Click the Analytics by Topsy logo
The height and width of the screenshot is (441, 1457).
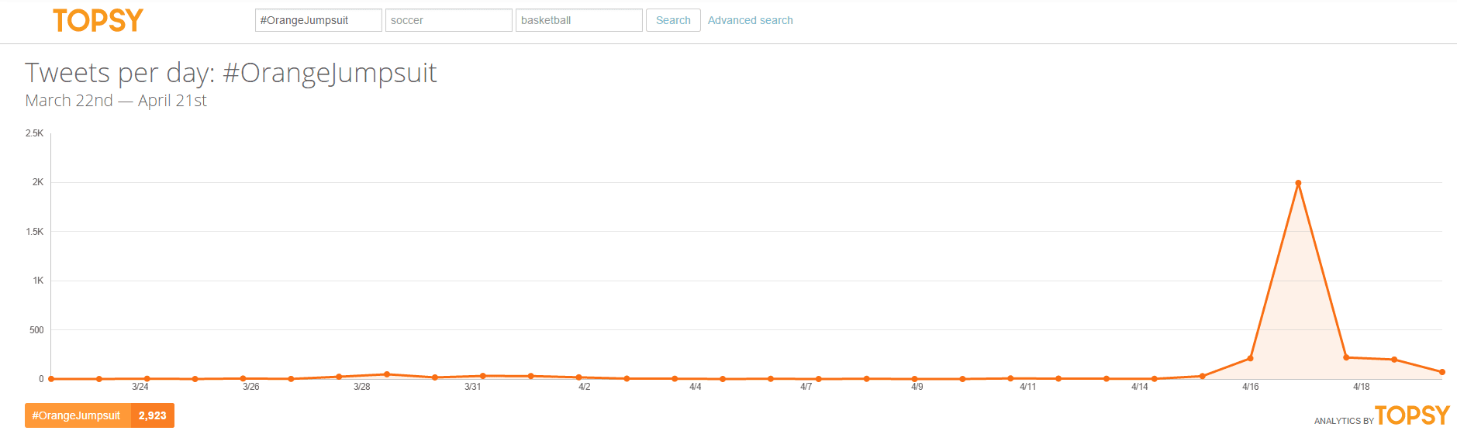coord(1382,416)
